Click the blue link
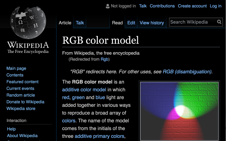The height and width of the screenshot is (141, 226). click(x=100, y=97)
